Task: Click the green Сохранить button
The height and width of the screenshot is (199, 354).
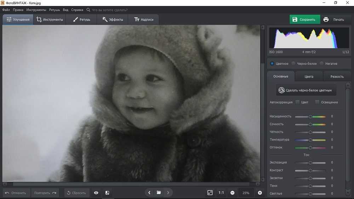Action: click(304, 19)
